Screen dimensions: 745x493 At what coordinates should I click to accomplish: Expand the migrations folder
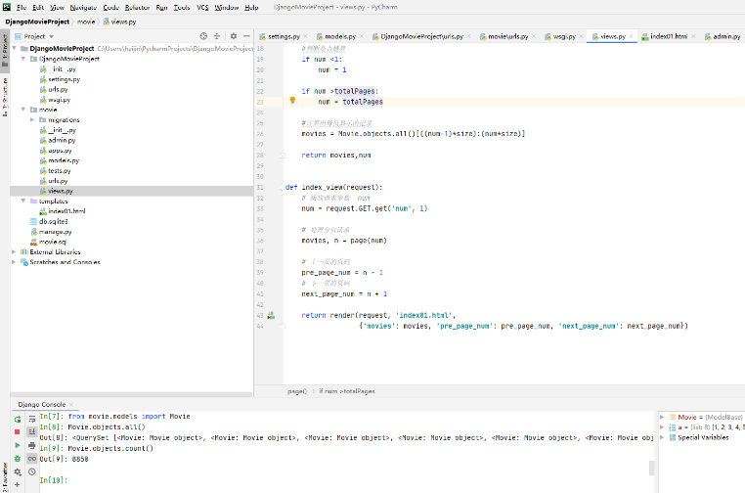tap(32, 119)
